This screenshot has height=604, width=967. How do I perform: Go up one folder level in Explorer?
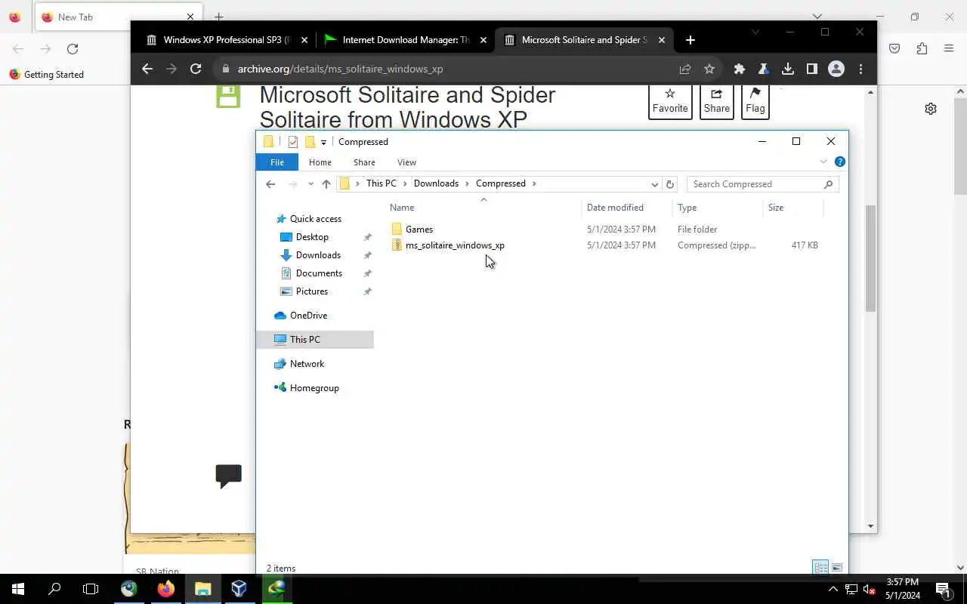point(326,184)
